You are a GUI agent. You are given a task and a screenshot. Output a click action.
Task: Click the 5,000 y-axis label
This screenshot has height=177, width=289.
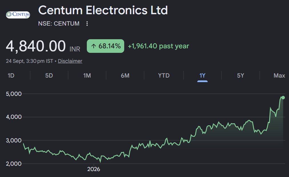(14, 94)
